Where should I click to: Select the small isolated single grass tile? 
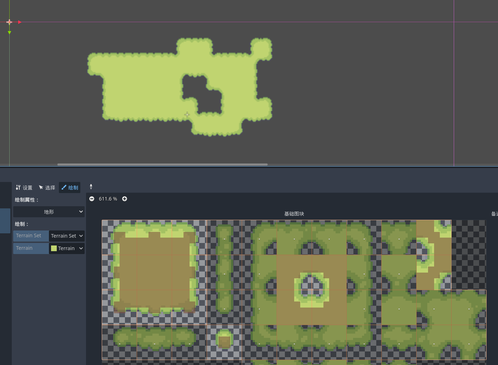[224, 341]
